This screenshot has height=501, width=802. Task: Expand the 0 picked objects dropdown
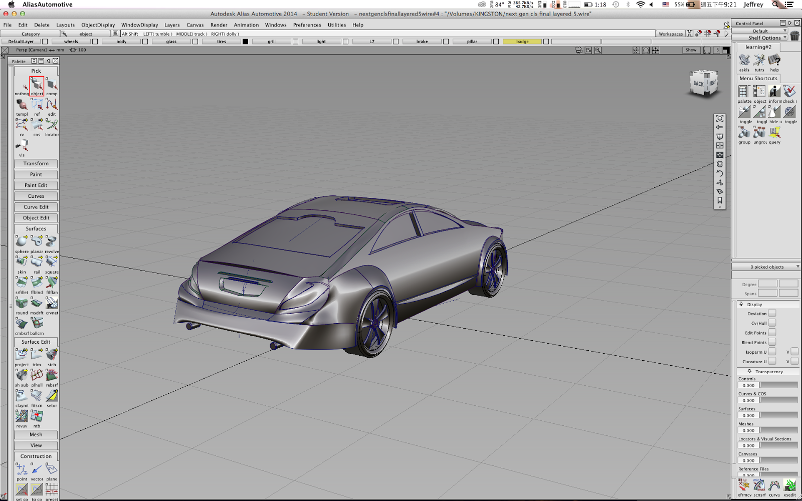pyautogui.click(x=797, y=267)
